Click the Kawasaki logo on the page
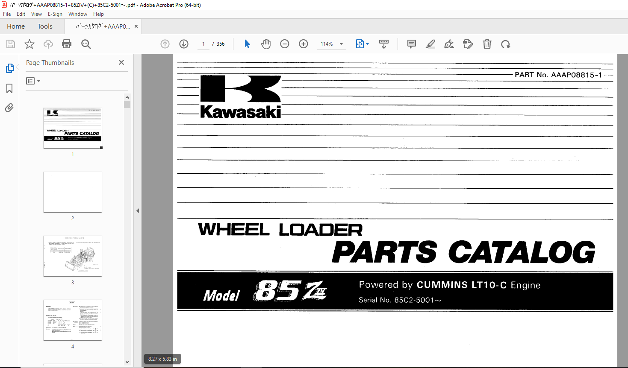 point(241,97)
